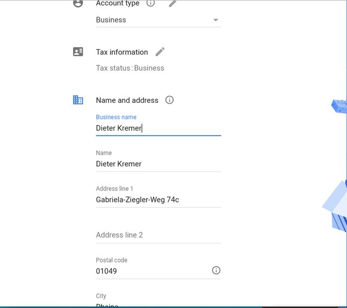
Task: Click the Tax information heading
Action: point(122,52)
